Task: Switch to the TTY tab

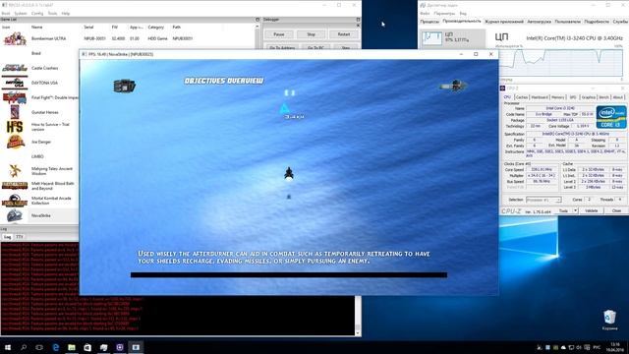Action: pos(20,237)
